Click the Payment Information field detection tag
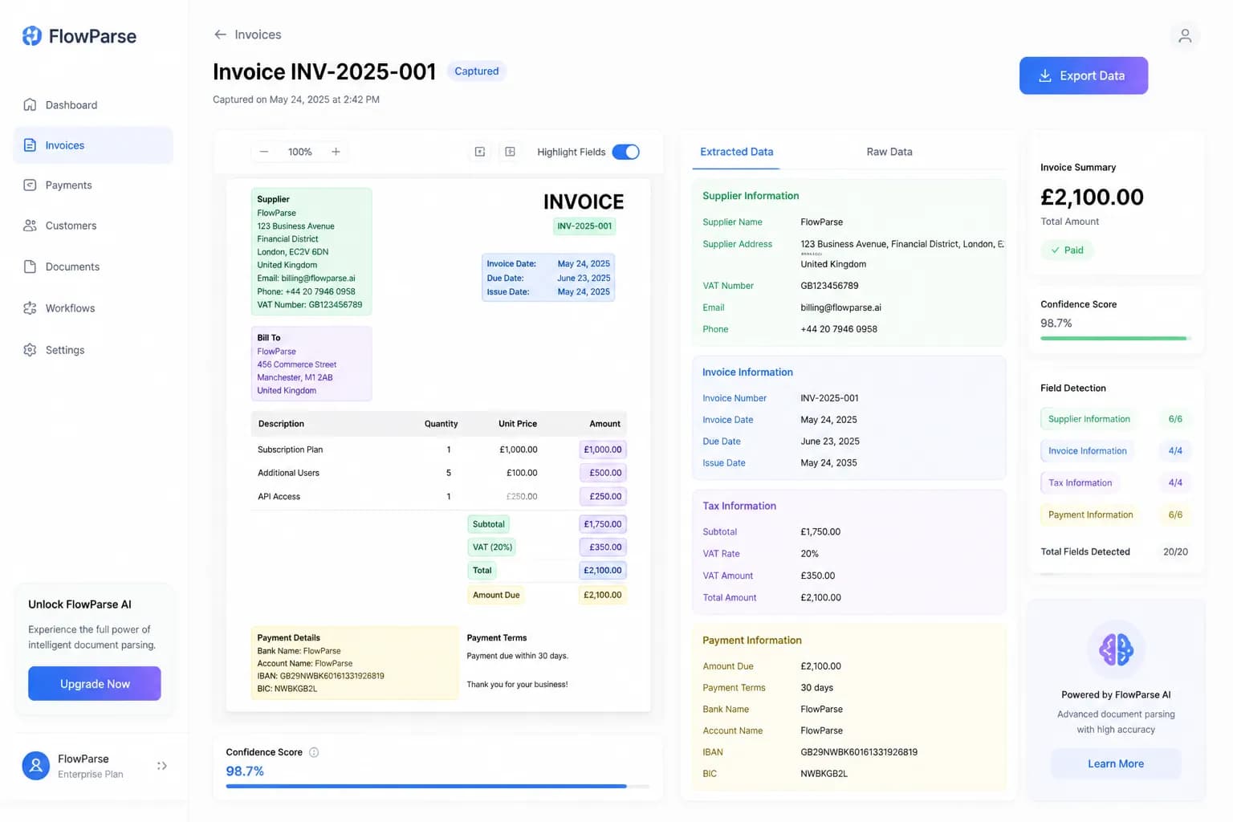1233x822 pixels. [x=1090, y=515]
